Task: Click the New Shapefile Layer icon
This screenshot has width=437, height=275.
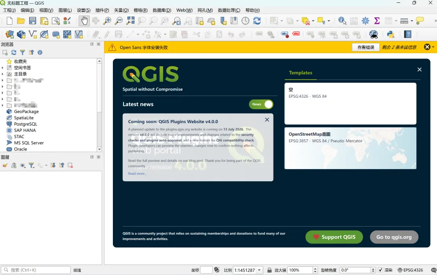Action: [33, 34]
